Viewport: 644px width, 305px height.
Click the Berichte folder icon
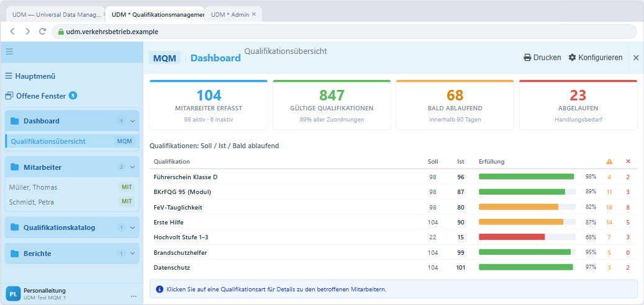pos(15,254)
